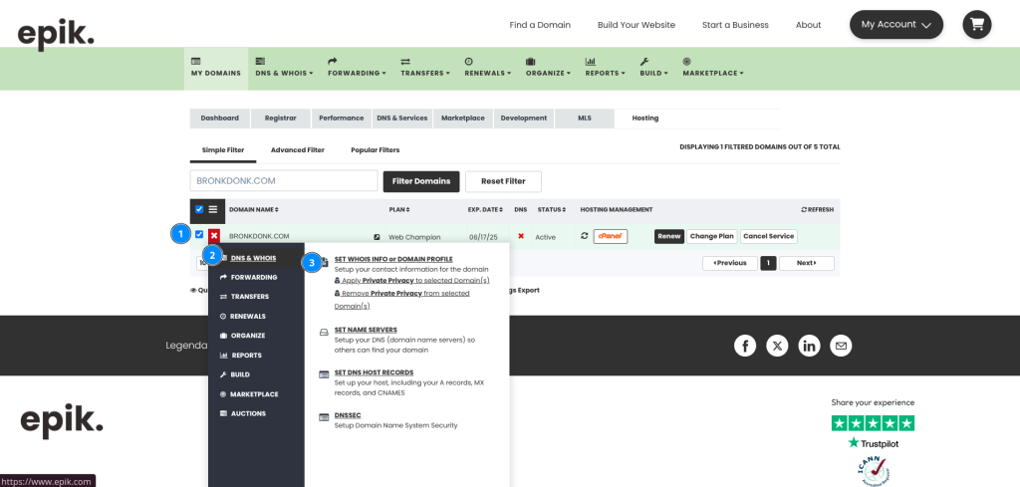
Task: Sort by Exp. Date column
Action: [x=485, y=209]
